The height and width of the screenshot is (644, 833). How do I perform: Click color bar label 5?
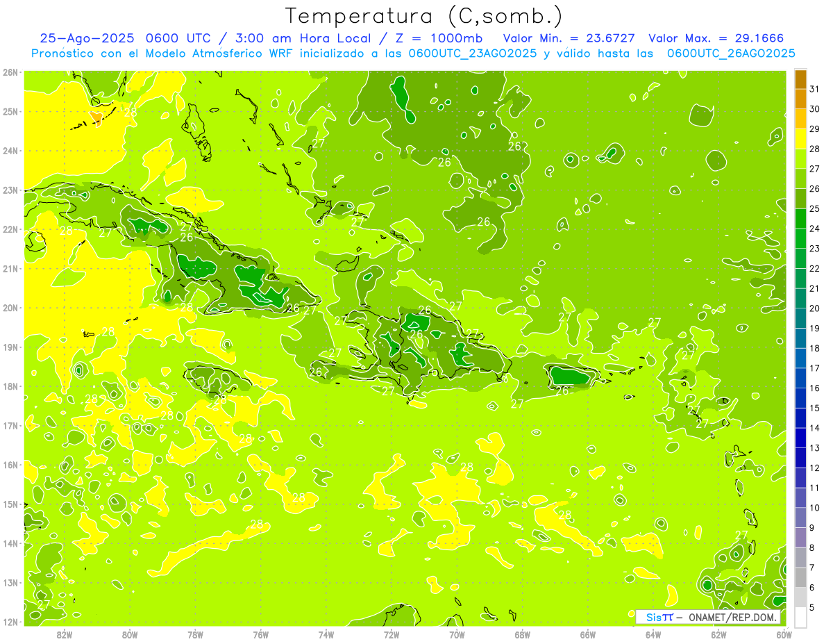click(813, 607)
